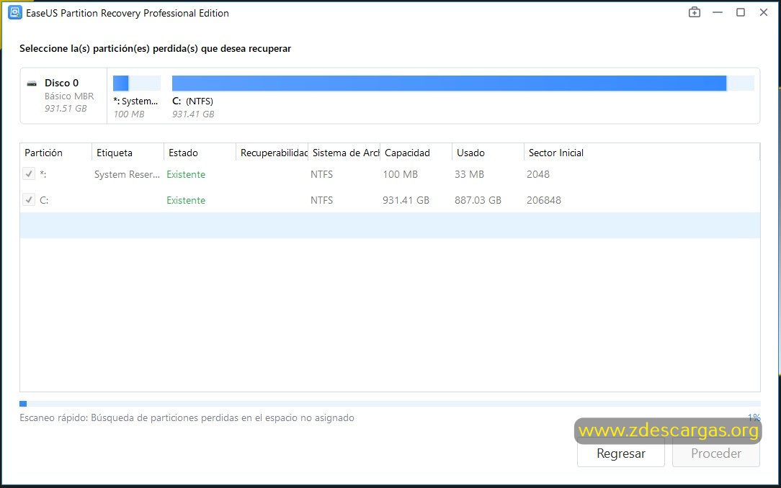Sort by Sistema de Archivos column header
The width and height of the screenshot is (781, 488).
click(344, 152)
